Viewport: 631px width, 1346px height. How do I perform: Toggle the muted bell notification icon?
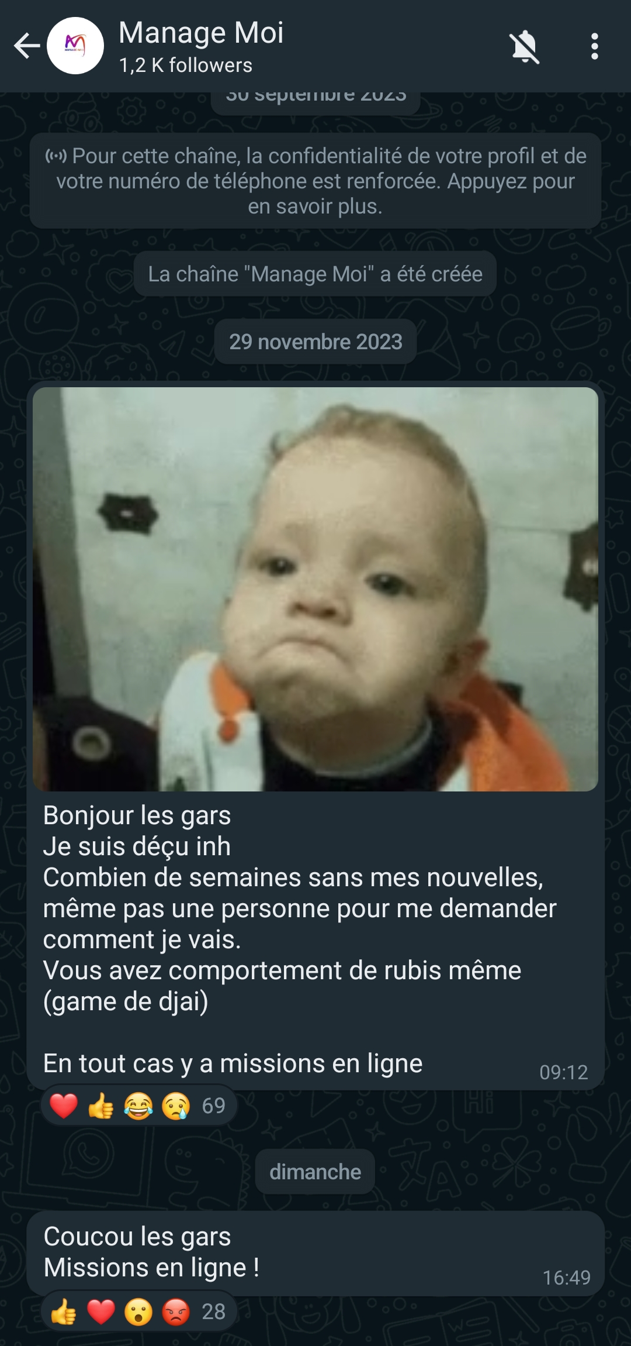pos(525,47)
